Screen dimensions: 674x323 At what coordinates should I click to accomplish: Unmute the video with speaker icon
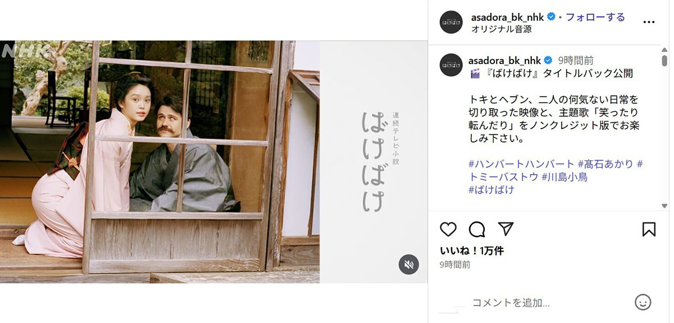[409, 264]
